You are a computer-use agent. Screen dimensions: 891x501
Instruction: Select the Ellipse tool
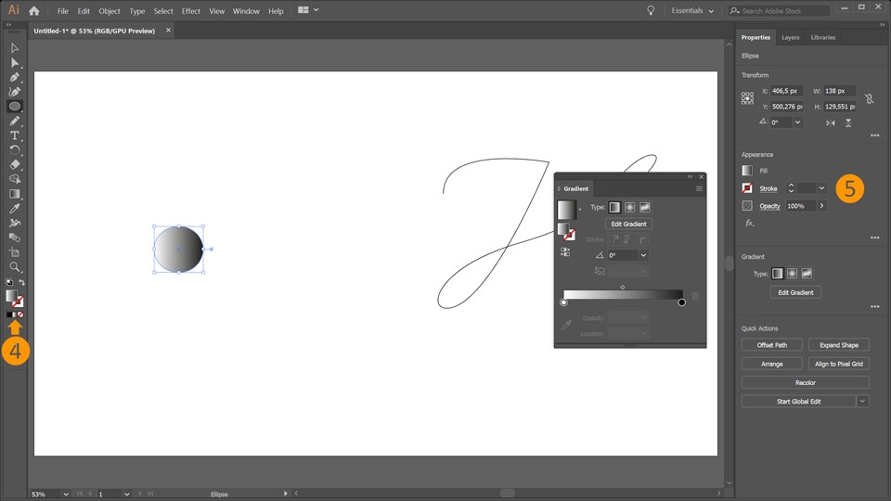click(15, 106)
